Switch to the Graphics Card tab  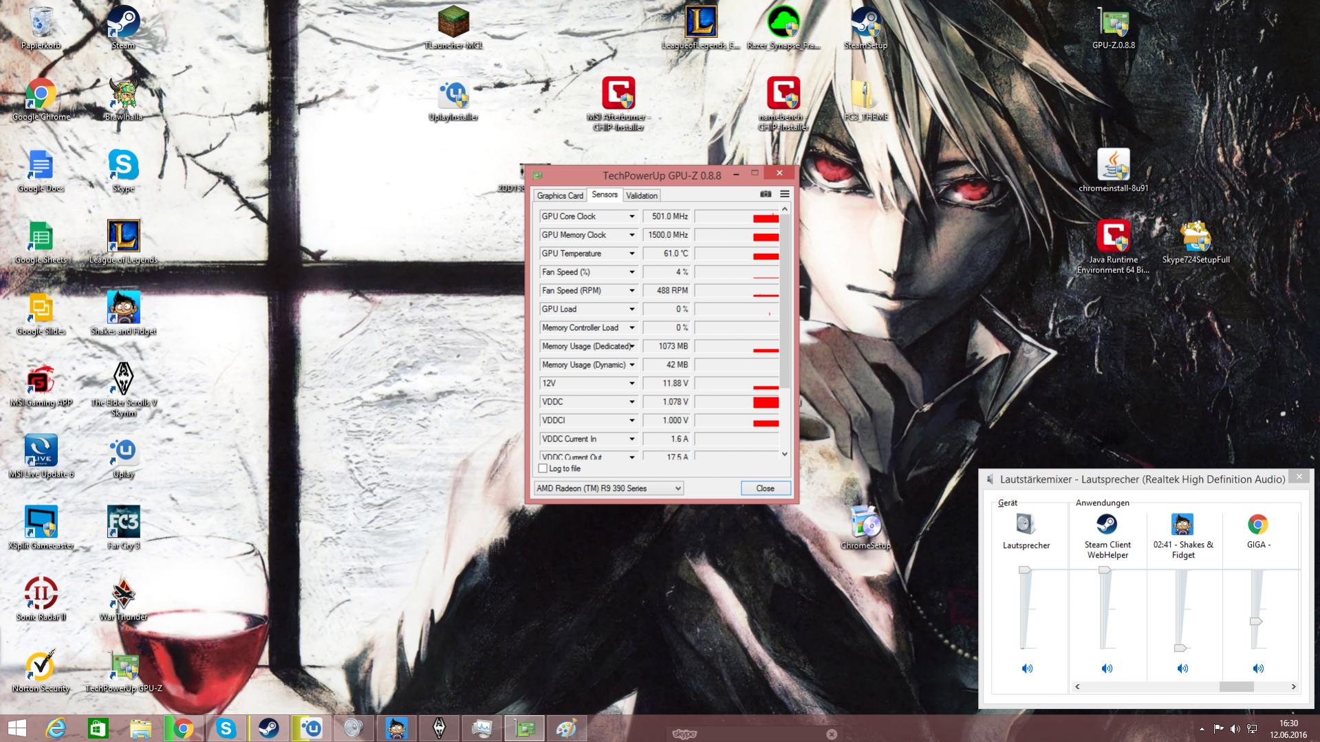coord(560,195)
